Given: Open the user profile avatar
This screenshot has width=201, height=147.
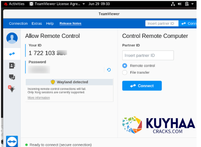Looking at the screenshot, I should (12, 38).
